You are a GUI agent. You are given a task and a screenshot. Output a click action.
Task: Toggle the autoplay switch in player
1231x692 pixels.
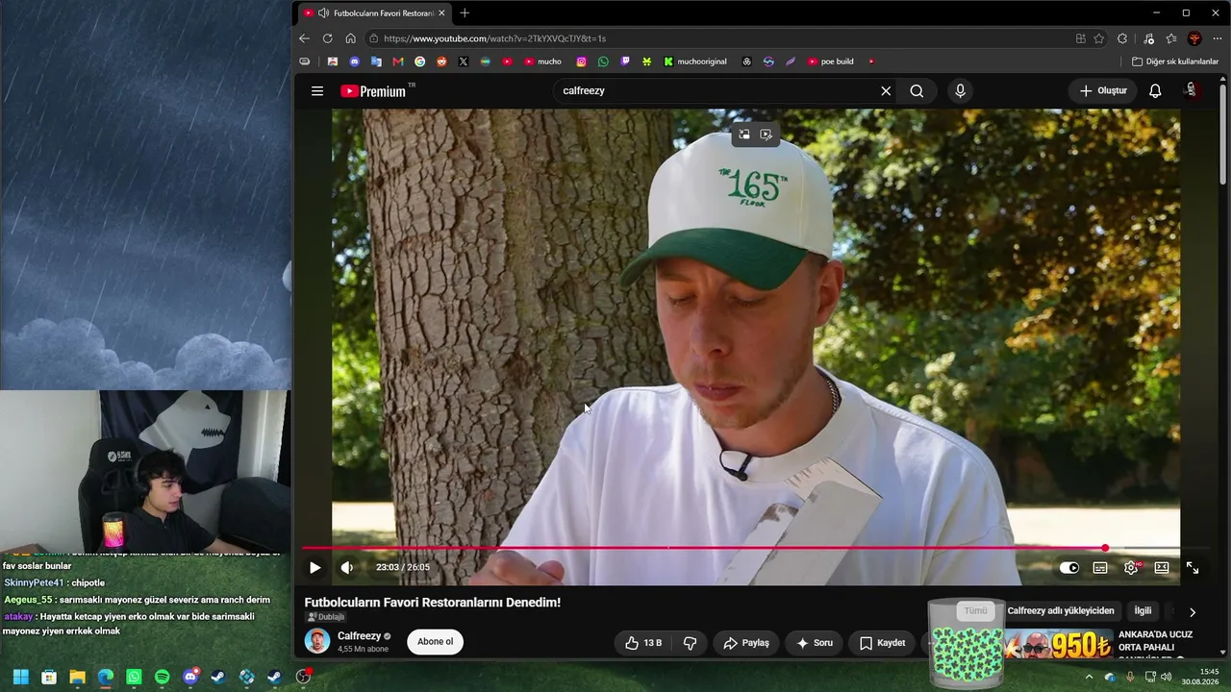pyautogui.click(x=1069, y=568)
